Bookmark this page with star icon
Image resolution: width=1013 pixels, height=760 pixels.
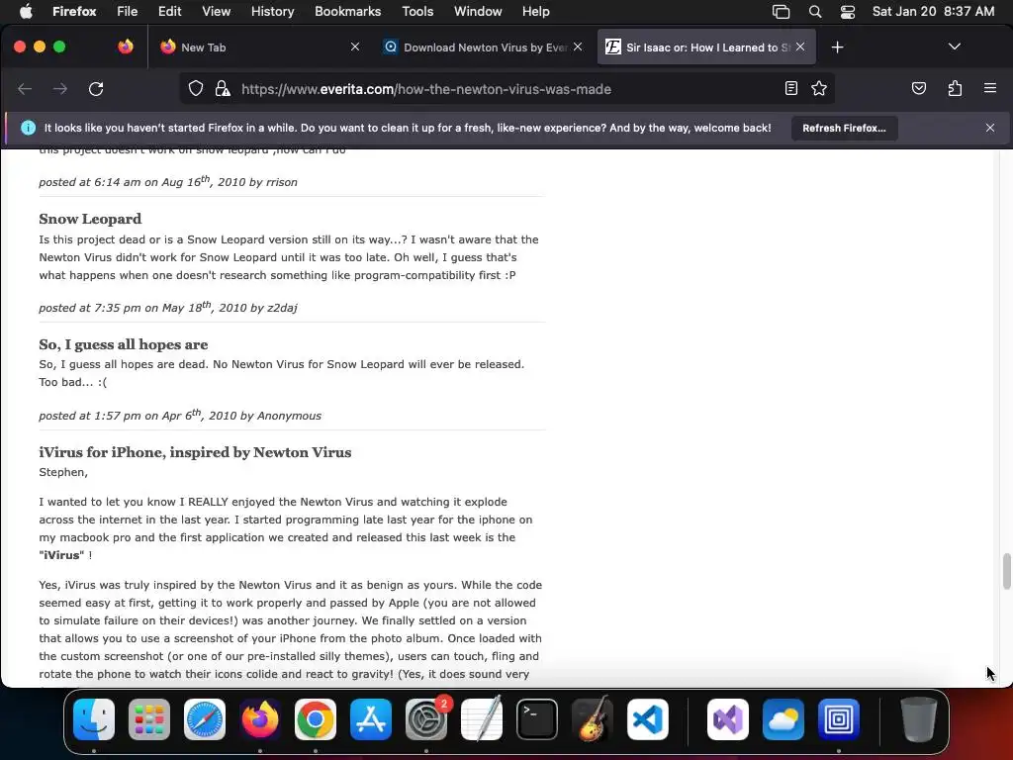(819, 88)
